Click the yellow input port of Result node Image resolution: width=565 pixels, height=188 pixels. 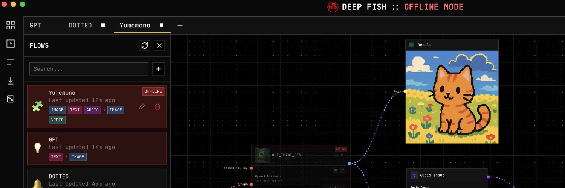coord(405,91)
